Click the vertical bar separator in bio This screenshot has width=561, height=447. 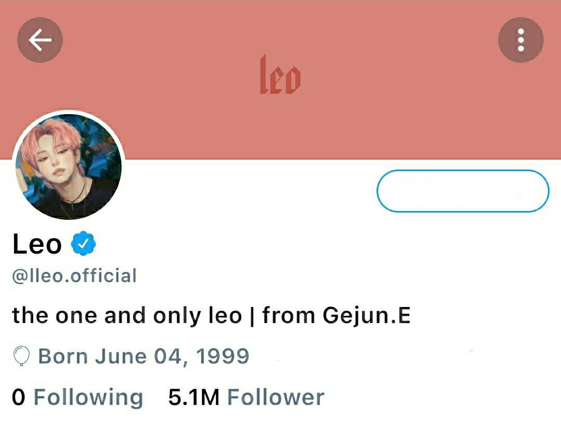(252, 316)
